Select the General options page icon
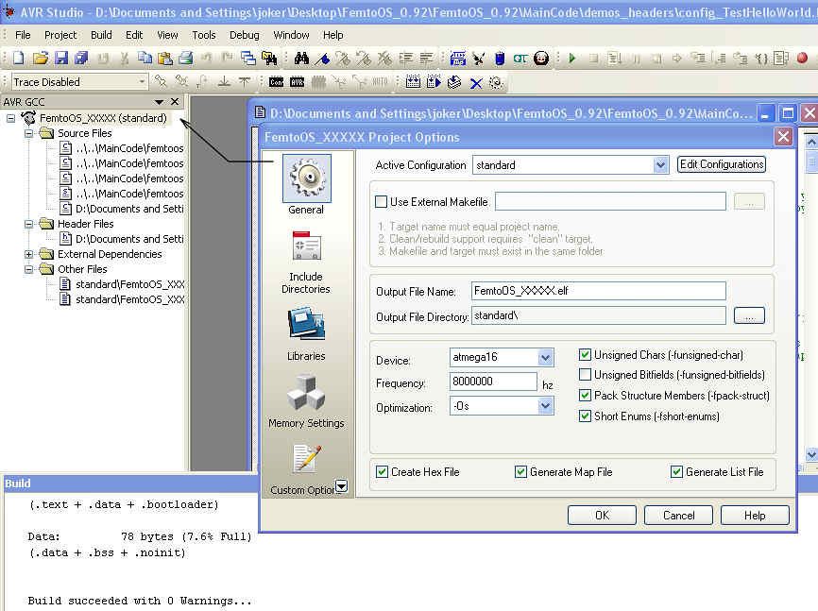818x611 pixels. coord(306,184)
